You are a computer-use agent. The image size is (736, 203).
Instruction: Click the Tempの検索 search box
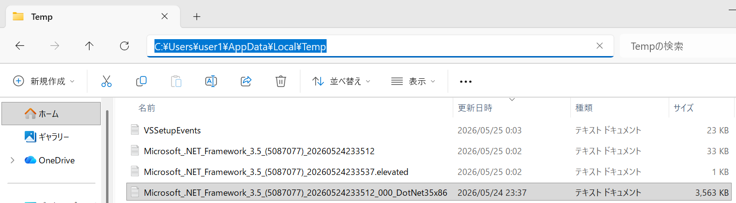pos(678,46)
